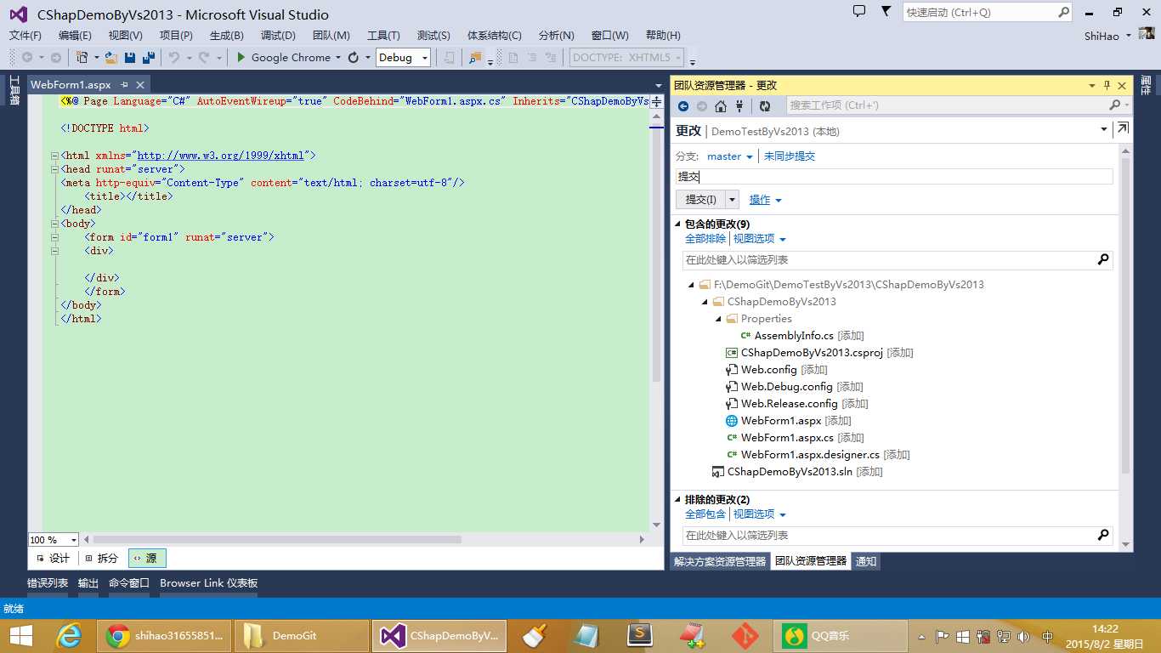The width and height of the screenshot is (1161, 653).
Task: Pop out the 更改 page to new window
Action: click(1123, 128)
